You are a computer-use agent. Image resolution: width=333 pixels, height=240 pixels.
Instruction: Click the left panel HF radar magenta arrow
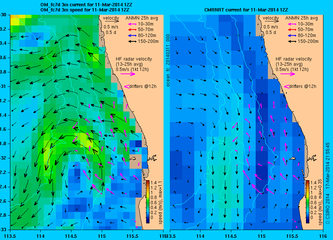coord(128,74)
